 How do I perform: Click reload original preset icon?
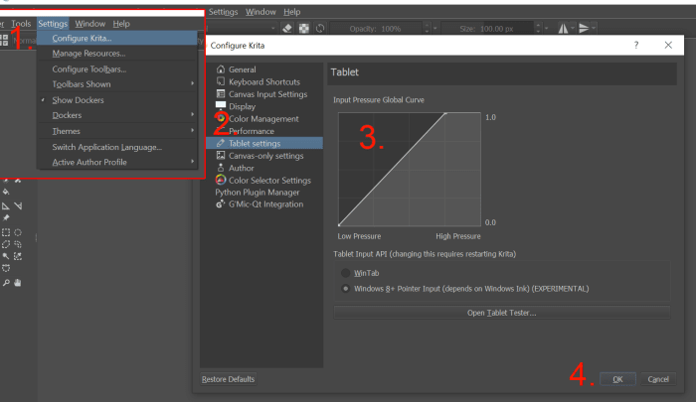pyautogui.click(x=320, y=29)
